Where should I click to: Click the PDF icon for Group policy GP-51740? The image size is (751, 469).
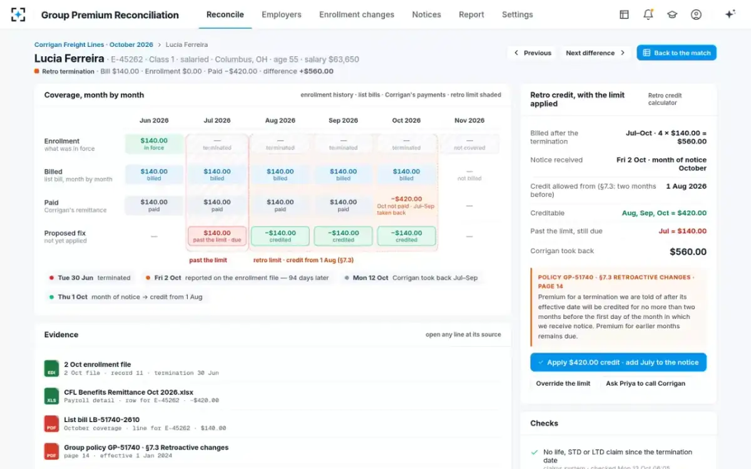51,451
